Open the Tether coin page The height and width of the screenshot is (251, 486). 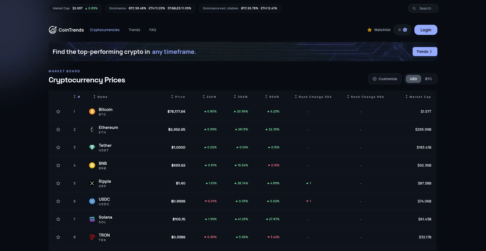tap(105, 145)
